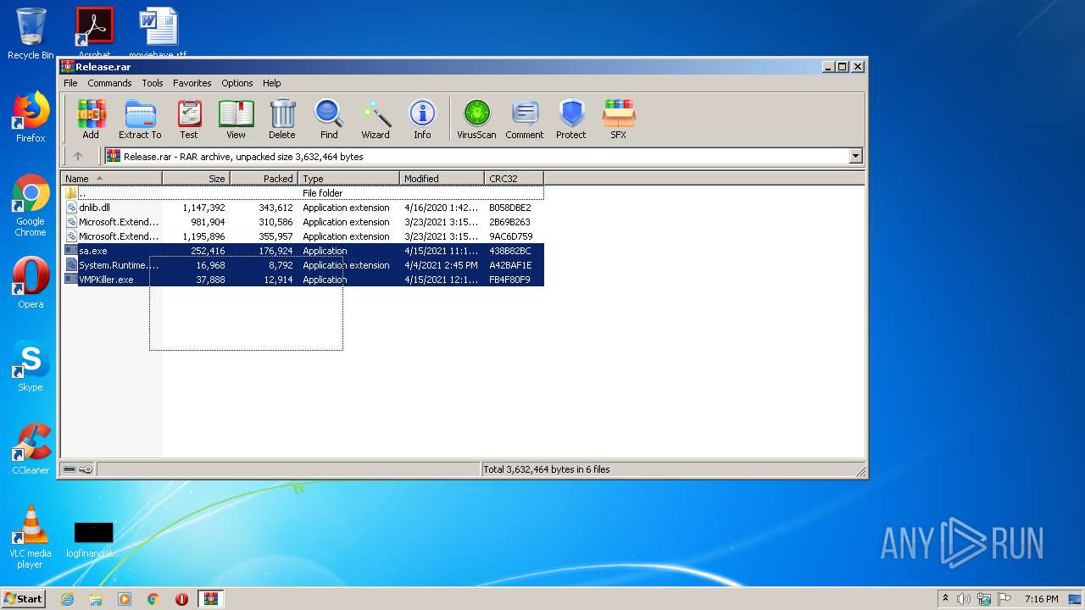Open the Favorites menu

192,83
